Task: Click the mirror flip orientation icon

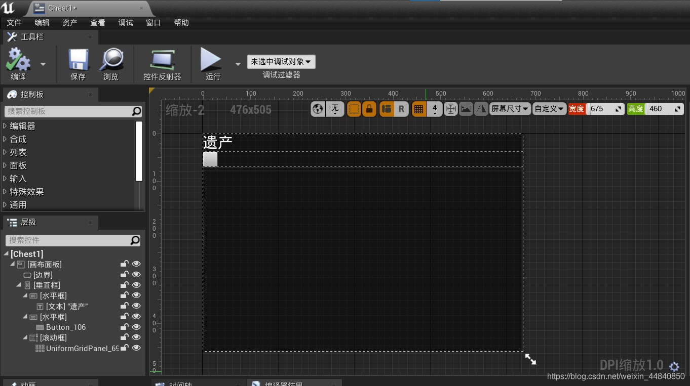Action: 481,109
